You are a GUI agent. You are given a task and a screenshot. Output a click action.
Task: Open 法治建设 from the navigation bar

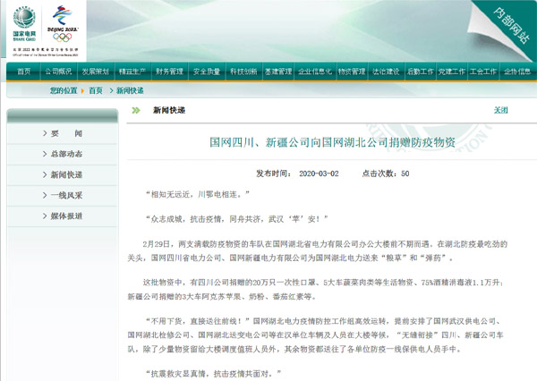(386, 72)
